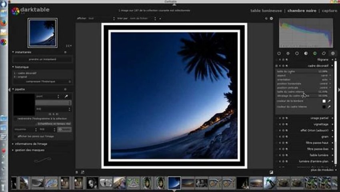The width and height of the screenshot is (340, 192).
Task: Open the white couleur de la bordure swatch
Action: pos(324,101)
